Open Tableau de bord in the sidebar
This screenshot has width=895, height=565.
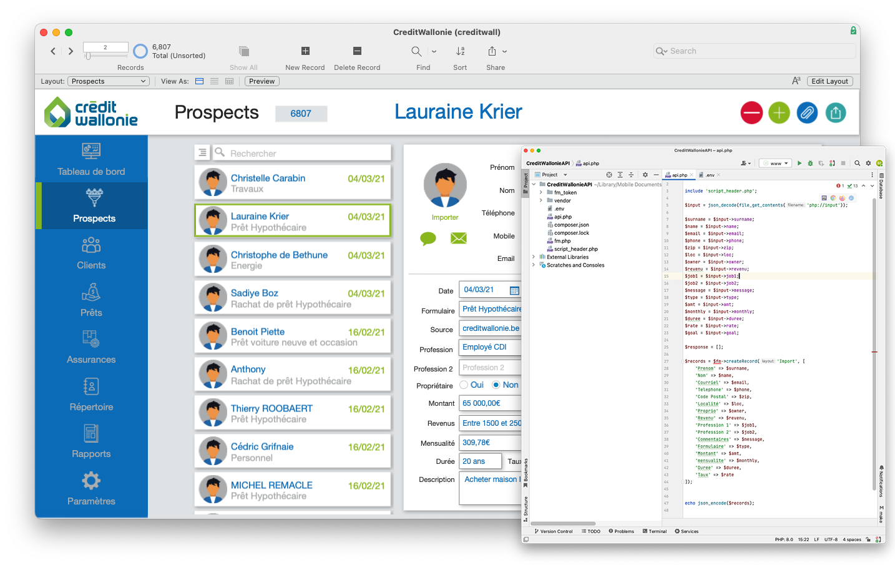91,159
